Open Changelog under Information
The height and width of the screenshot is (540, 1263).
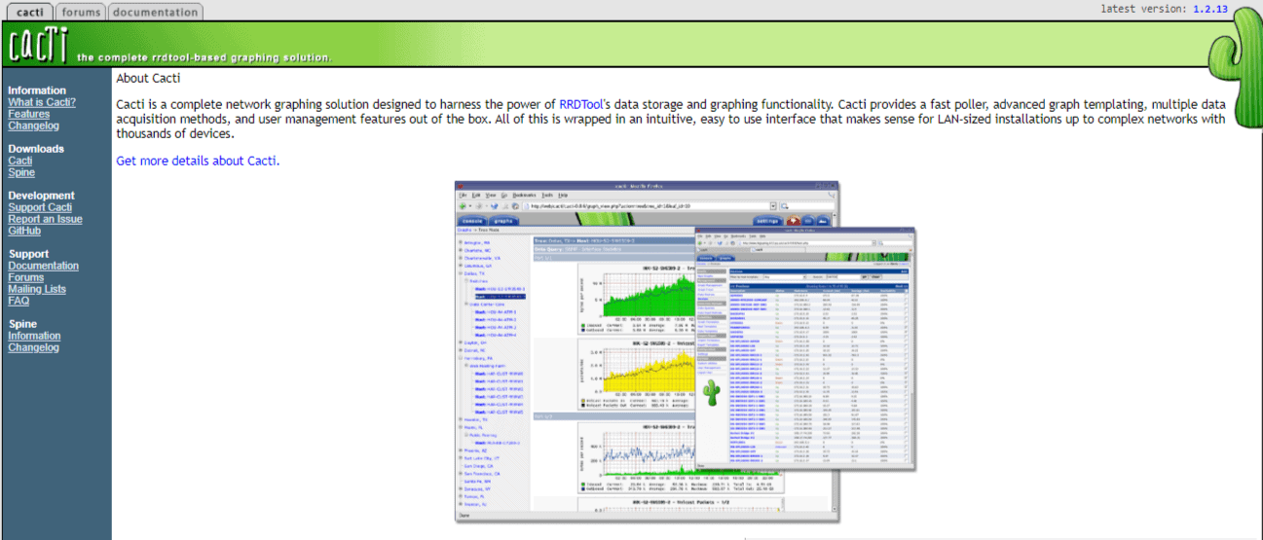[33, 126]
